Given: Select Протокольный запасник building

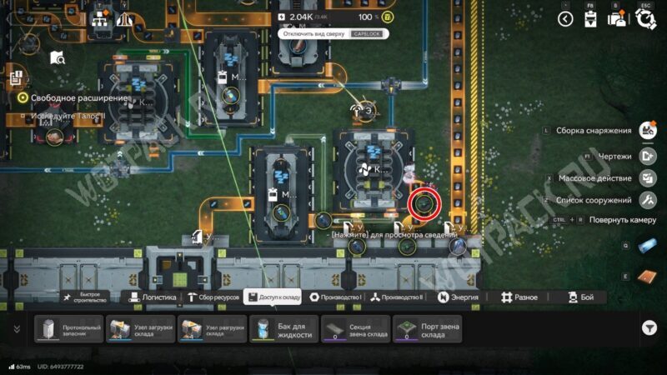Looking at the screenshot, I should [69, 329].
